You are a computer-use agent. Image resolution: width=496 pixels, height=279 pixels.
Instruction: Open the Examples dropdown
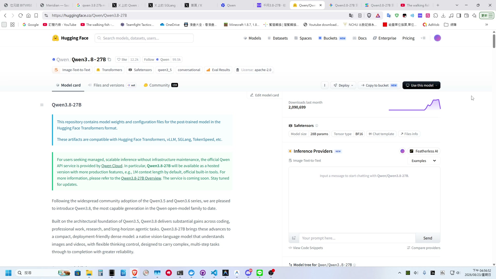tap(424, 161)
